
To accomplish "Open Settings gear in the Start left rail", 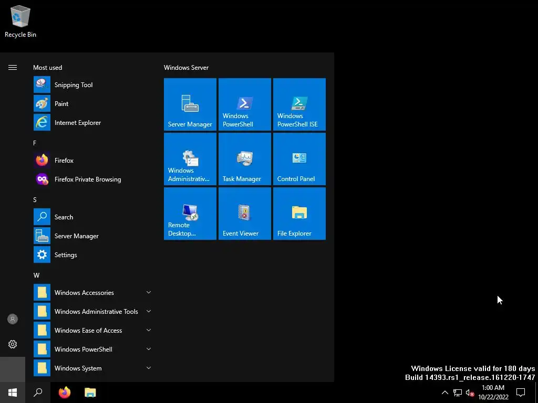I will (13, 344).
